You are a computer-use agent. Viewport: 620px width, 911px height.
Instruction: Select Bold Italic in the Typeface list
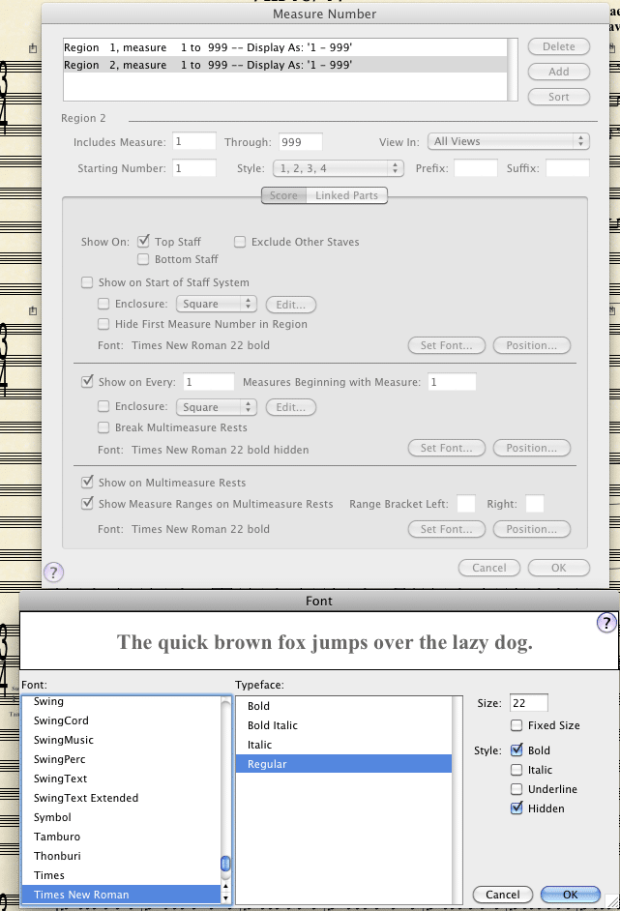[x=273, y=725]
